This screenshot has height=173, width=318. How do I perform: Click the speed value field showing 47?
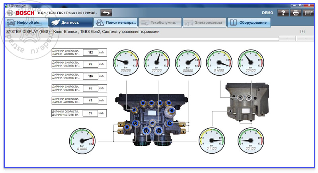point(90,101)
